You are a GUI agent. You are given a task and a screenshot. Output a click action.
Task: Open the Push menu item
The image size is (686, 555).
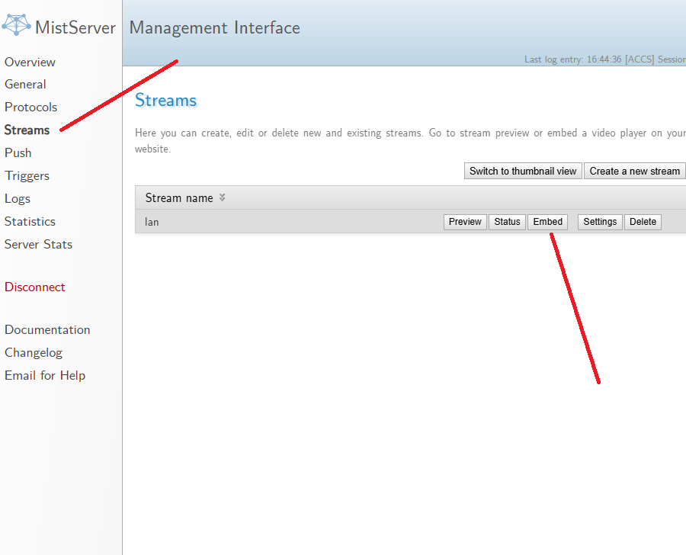tap(18, 152)
